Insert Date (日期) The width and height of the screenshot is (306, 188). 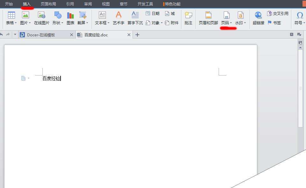[x=152, y=13]
